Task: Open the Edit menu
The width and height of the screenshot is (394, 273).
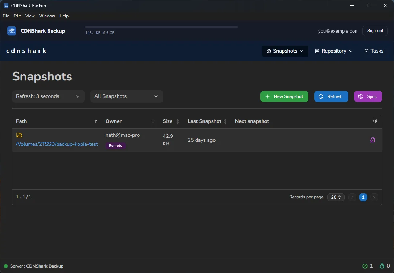Action: tap(17, 16)
